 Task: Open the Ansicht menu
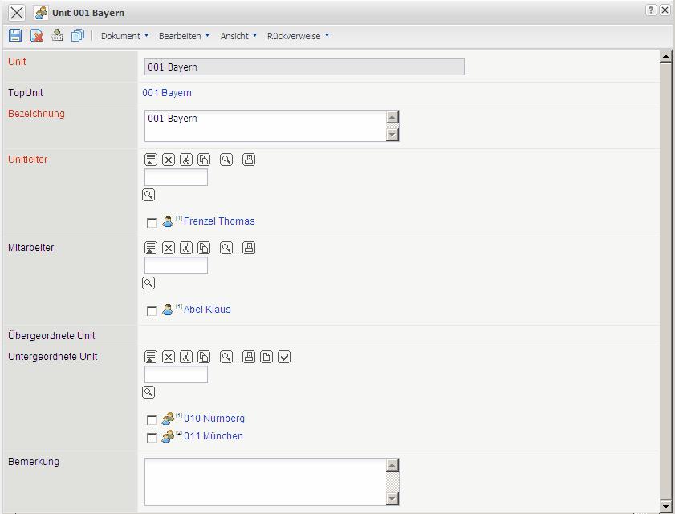click(238, 36)
